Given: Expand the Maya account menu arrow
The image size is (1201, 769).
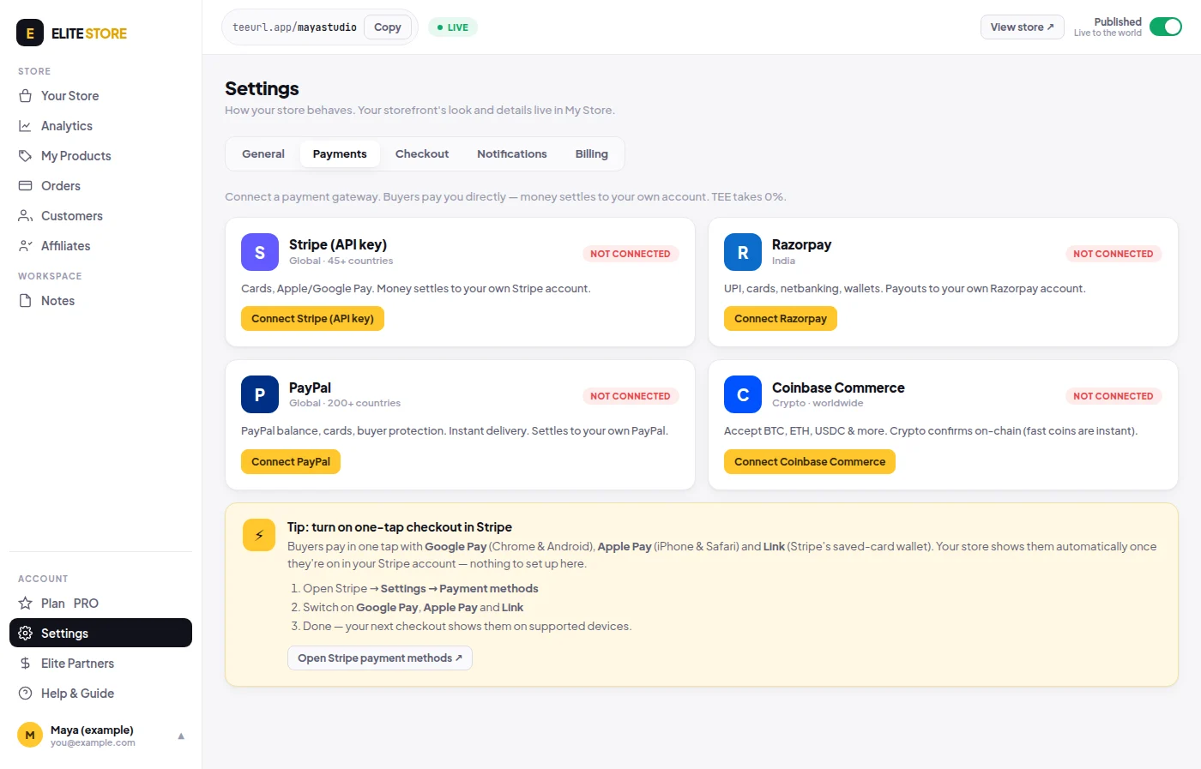Looking at the screenshot, I should click(181, 736).
